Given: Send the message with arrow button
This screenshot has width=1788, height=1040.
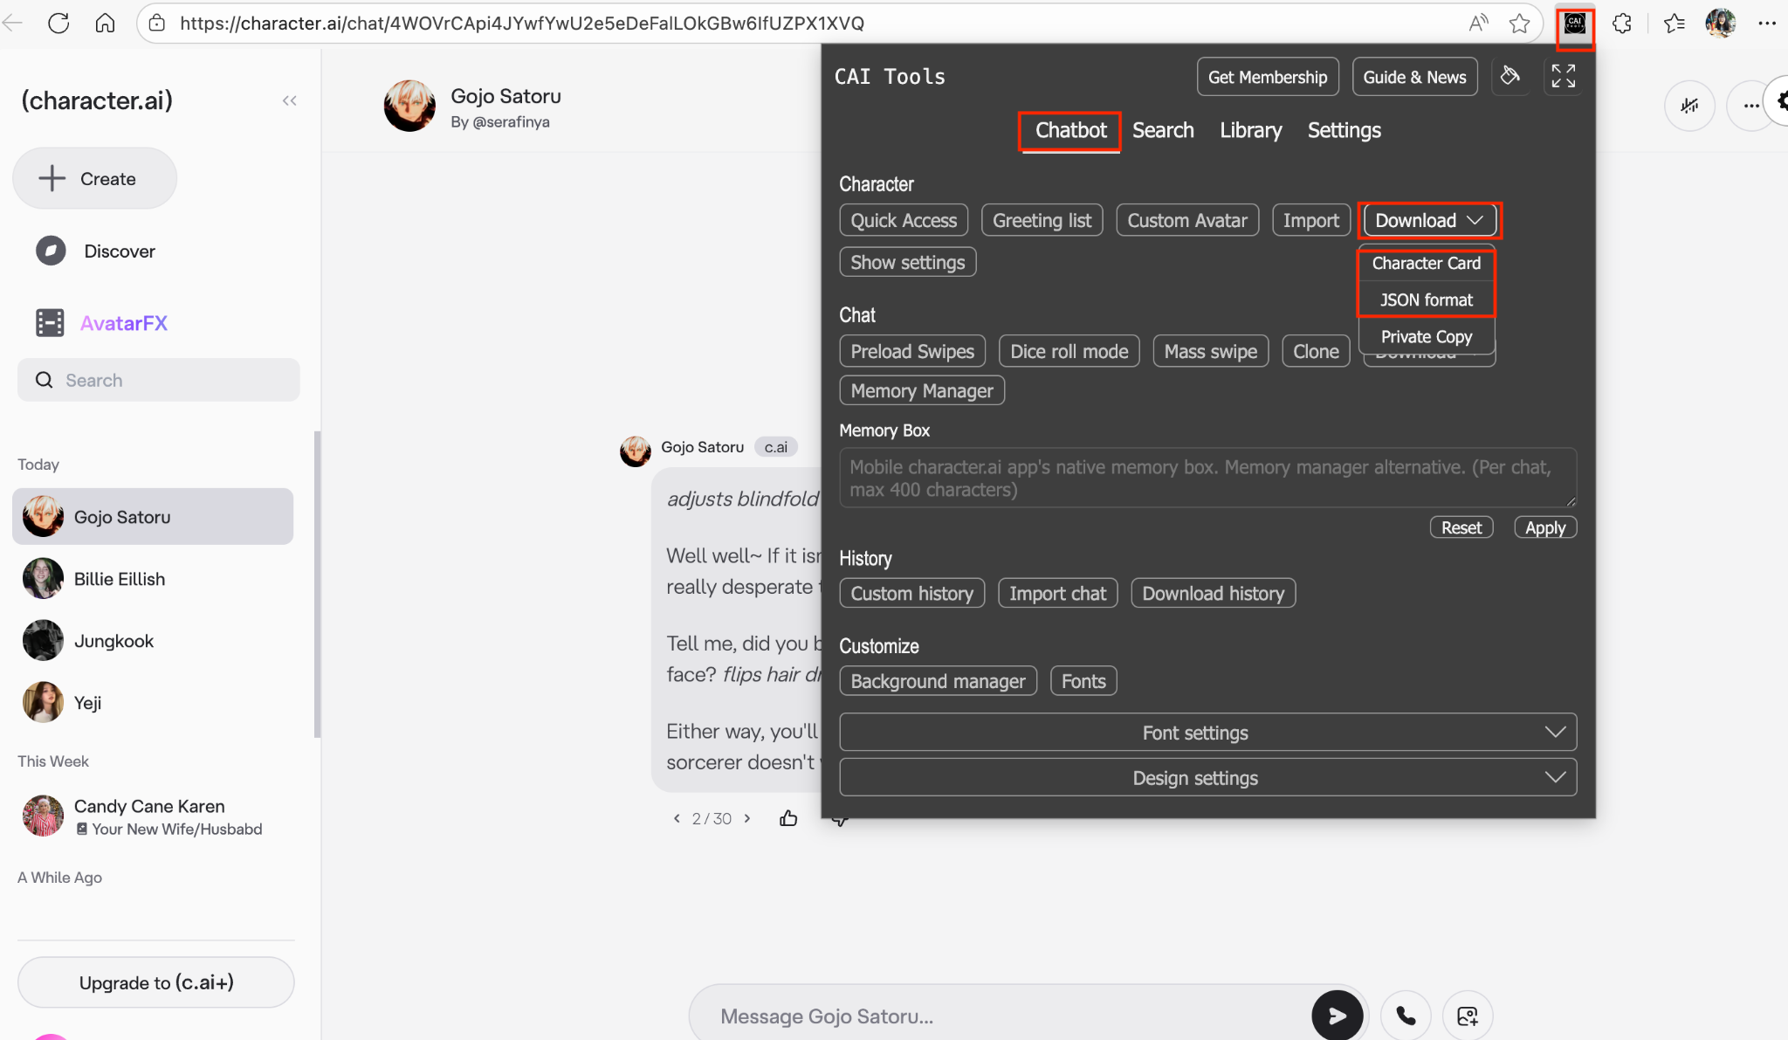Looking at the screenshot, I should tap(1337, 1016).
